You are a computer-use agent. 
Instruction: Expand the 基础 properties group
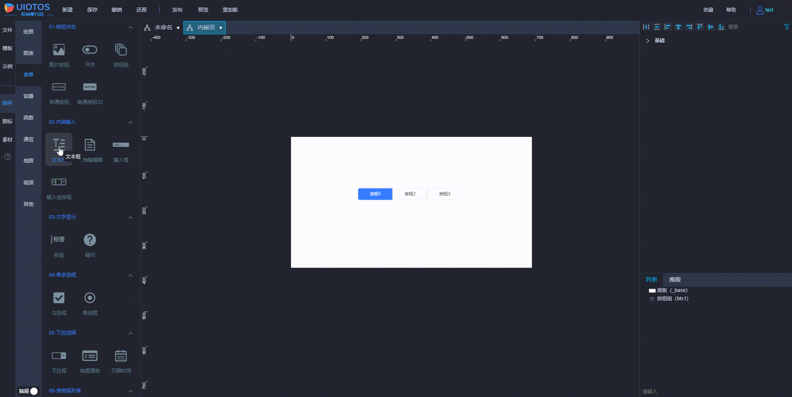[647, 41]
